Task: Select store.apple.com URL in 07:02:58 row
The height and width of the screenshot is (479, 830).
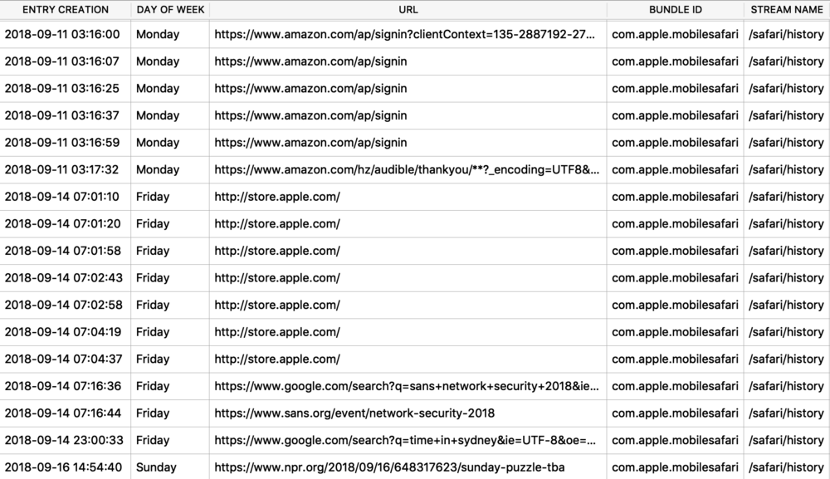Action: click(x=277, y=305)
